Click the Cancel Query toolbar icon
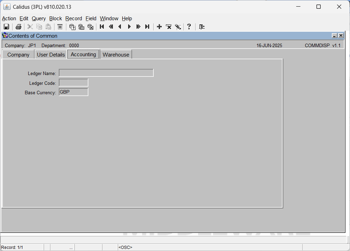350x251 pixels. coord(90,27)
